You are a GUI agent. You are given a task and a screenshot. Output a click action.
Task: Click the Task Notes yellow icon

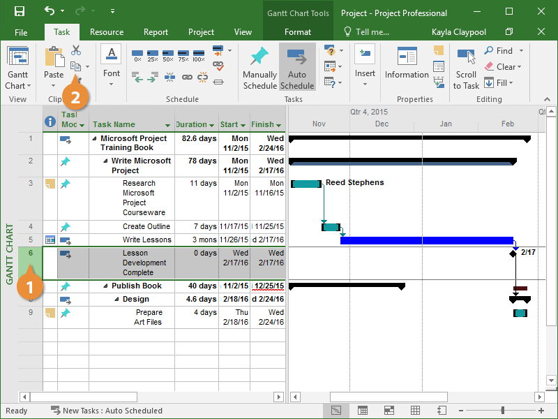click(x=438, y=50)
